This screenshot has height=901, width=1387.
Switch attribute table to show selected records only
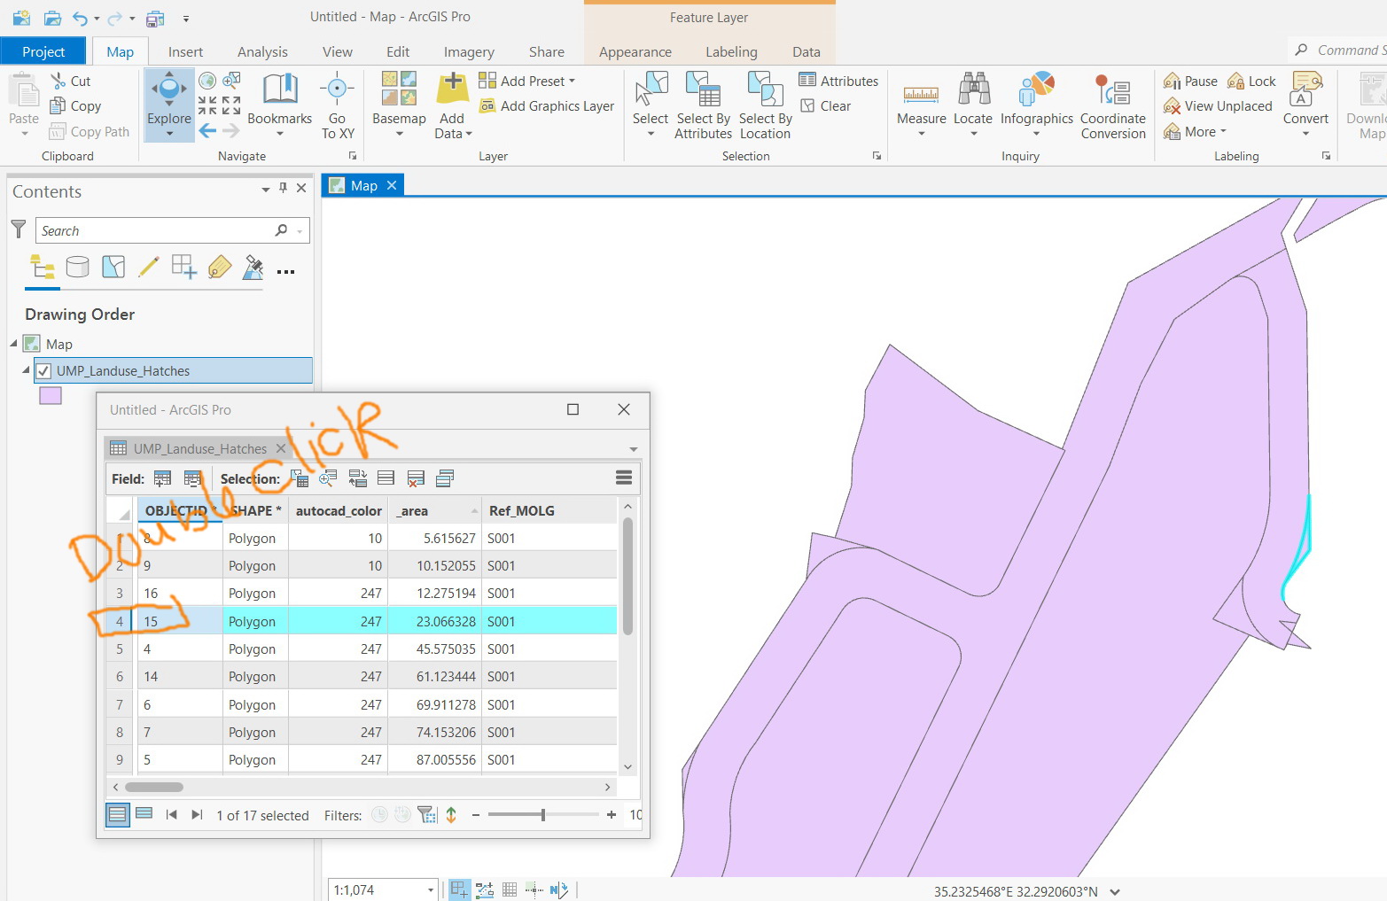point(144,814)
